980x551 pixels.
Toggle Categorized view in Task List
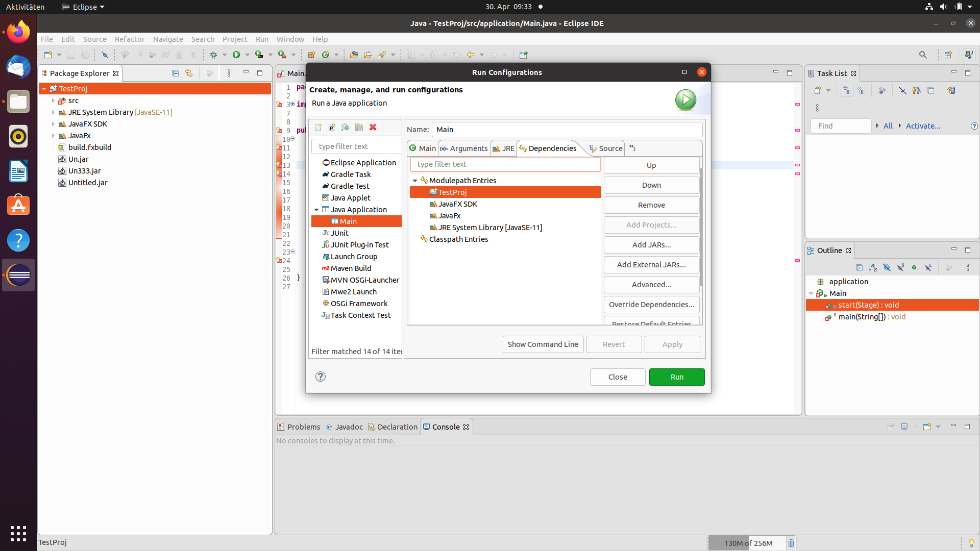tap(847, 91)
